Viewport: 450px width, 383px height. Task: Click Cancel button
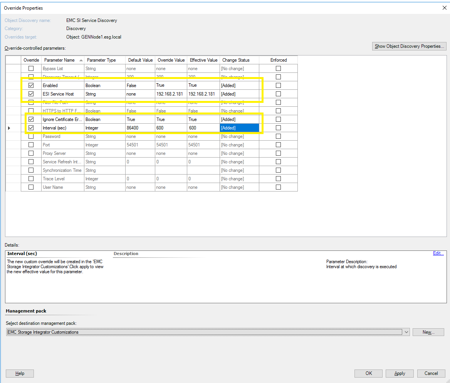pos(431,373)
